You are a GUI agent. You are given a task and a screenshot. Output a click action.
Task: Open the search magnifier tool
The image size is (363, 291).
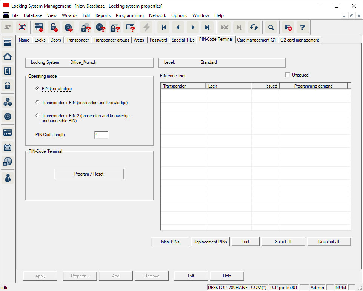tap(271, 27)
